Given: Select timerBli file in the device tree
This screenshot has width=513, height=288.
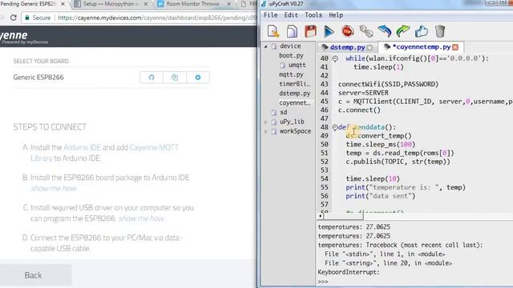Looking at the screenshot, I should coord(294,84).
